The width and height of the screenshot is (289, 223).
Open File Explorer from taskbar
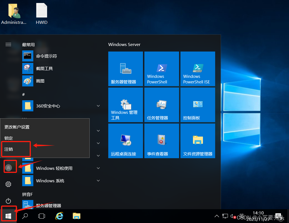pos(77,216)
